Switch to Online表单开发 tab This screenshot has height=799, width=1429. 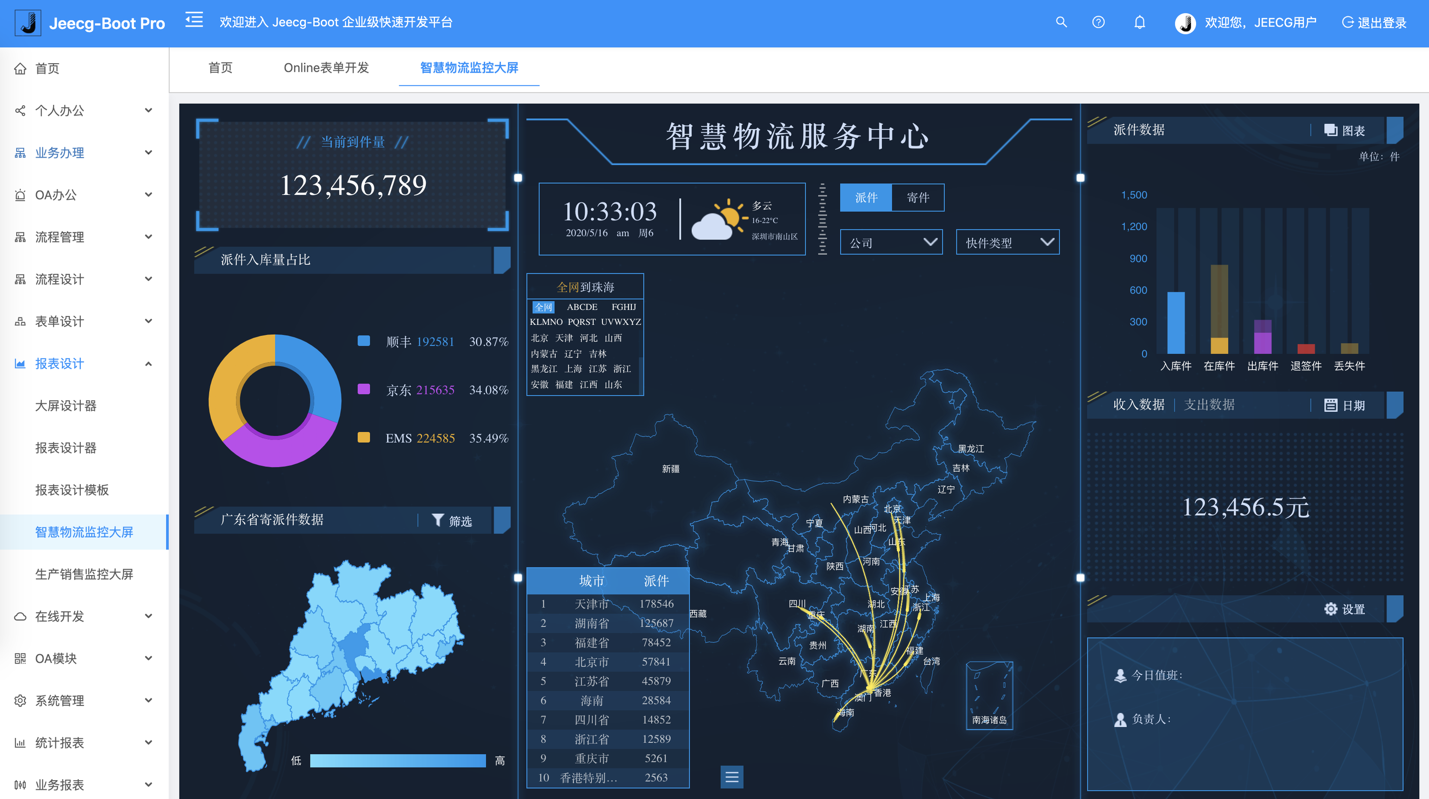(x=326, y=68)
